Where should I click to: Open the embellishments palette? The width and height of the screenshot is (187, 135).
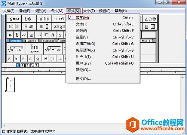point(44,19)
